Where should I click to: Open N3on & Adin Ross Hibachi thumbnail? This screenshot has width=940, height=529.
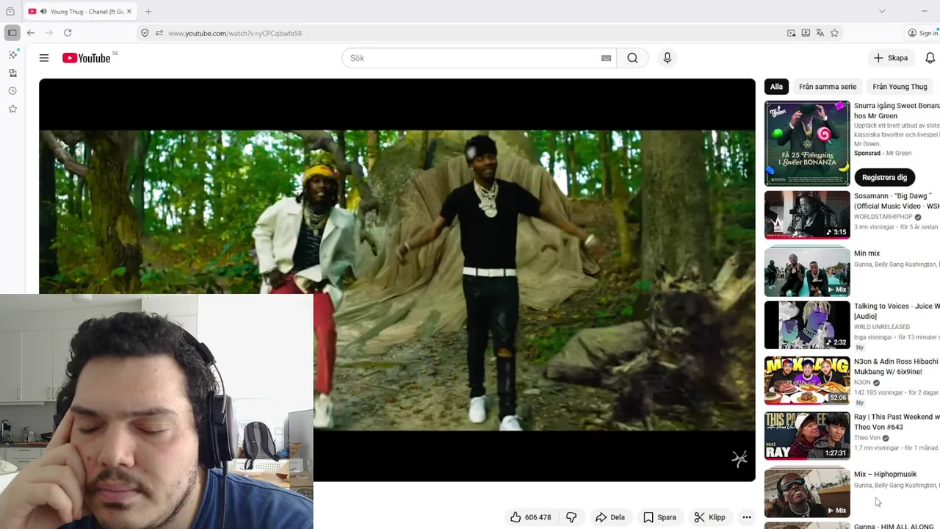[x=807, y=381]
